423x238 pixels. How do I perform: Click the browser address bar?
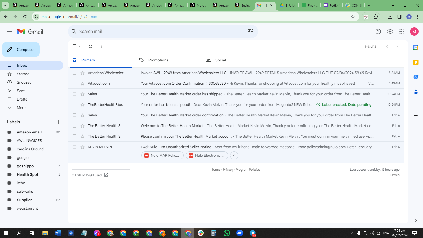pos(196,17)
